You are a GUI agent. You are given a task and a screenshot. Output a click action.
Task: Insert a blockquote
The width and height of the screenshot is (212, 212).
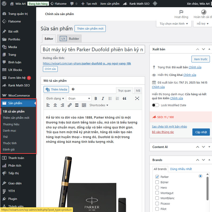125,99
